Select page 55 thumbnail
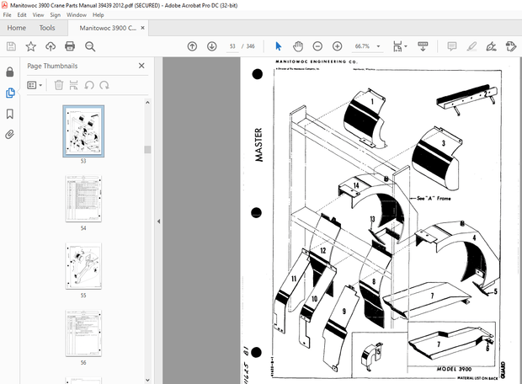Screen dimensions: 522x384 pos(83,266)
